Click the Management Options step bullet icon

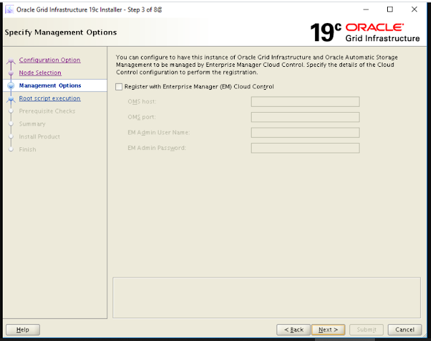tap(11, 86)
